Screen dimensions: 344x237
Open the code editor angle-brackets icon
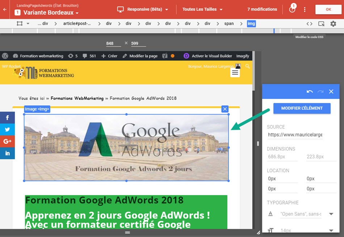(x=309, y=23)
